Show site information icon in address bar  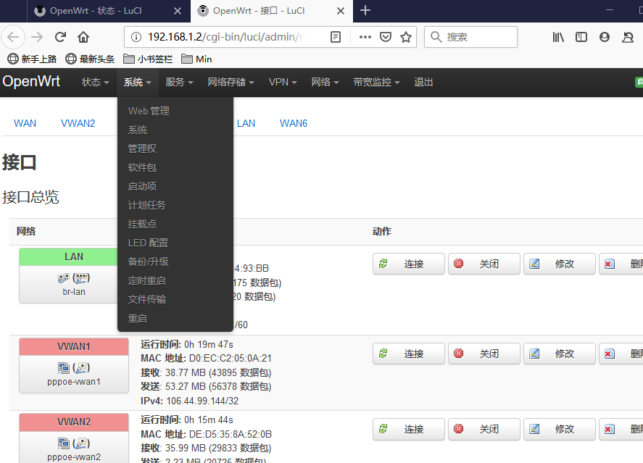click(x=136, y=37)
